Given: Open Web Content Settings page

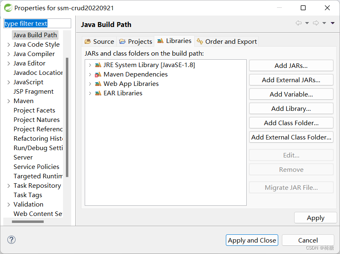Looking at the screenshot, I should [x=38, y=214].
